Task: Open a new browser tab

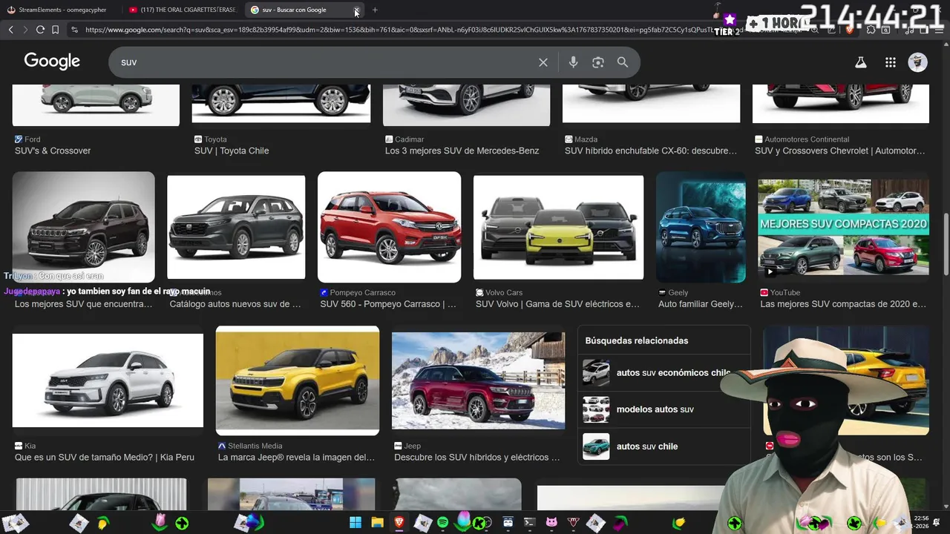Action: [x=375, y=10]
